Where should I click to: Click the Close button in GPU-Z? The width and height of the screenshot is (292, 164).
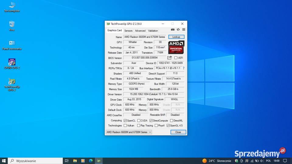click(x=178, y=132)
